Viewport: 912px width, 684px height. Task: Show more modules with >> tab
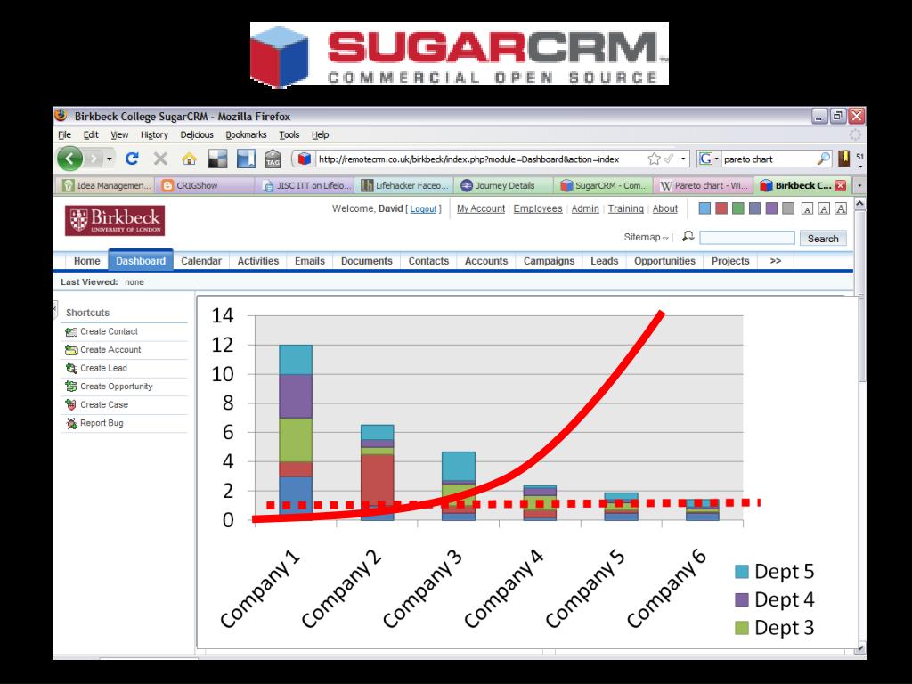click(x=776, y=261)
